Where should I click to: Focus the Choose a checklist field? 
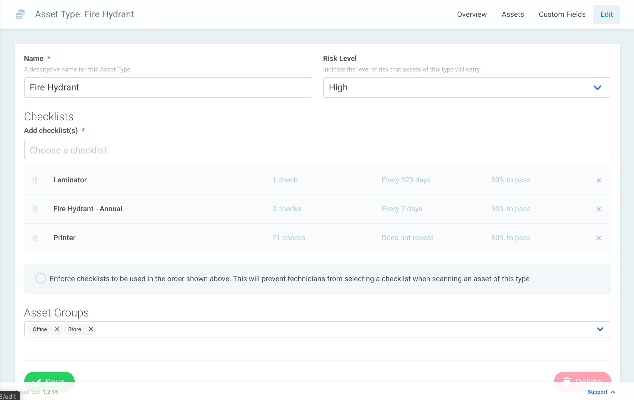[x=317, y=150]
